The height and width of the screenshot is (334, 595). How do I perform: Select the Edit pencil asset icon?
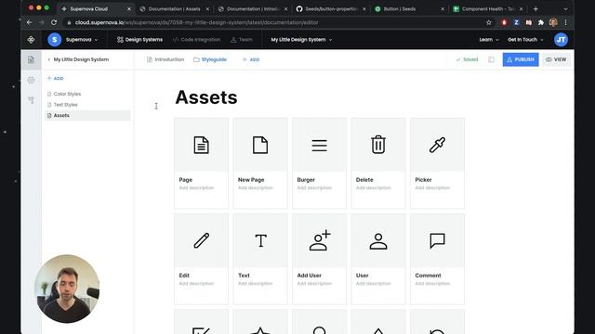tap(201, 240)
